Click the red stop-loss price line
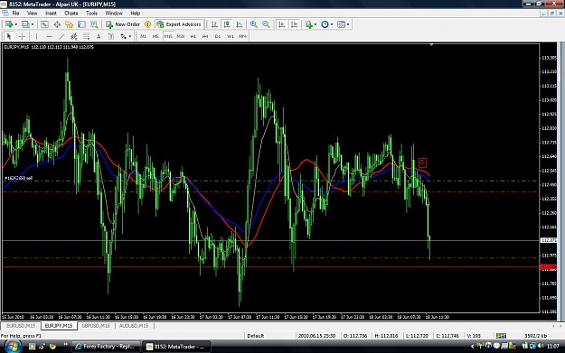The image size is (565, 353). coord(270,266)
